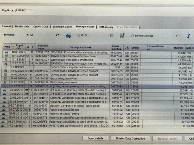Select the All radio button
Image resolution: width=194 pixels, height=145 pixels.
pos(28,35)
